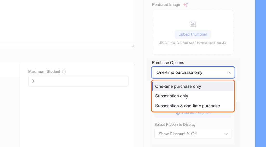Click the textarea resize handle grip

point(133,46)
